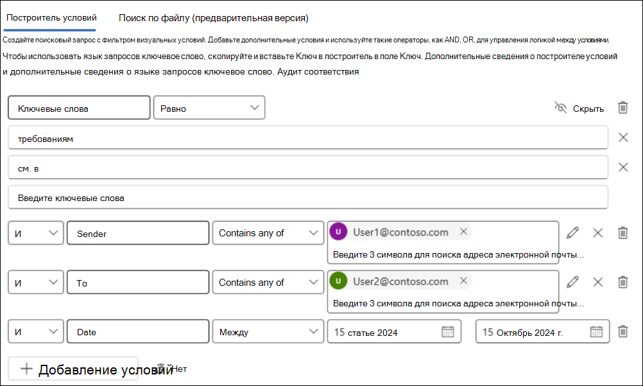This screenshot has width=643, height=386.
Task: Switch to the Построитель условий tab
Action: tap(51, 17)
